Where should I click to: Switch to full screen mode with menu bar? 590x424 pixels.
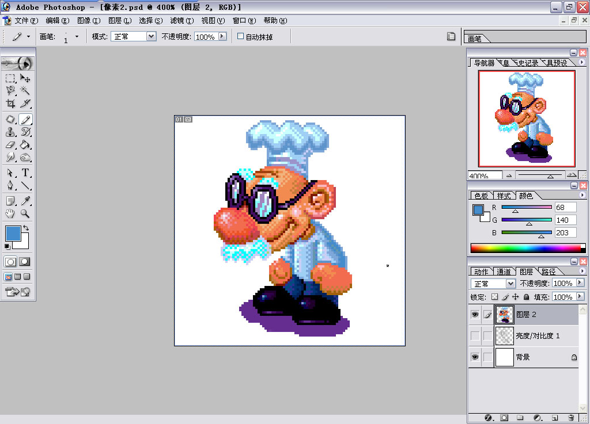[18, 277]
